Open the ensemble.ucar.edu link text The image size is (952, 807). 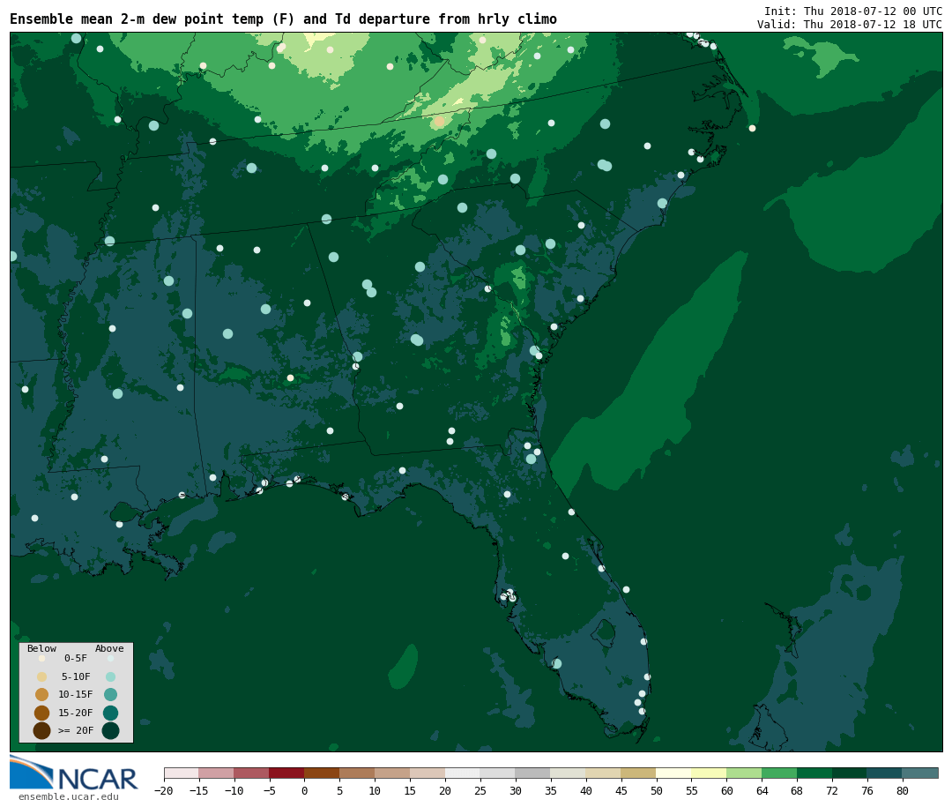coord(69,796)
